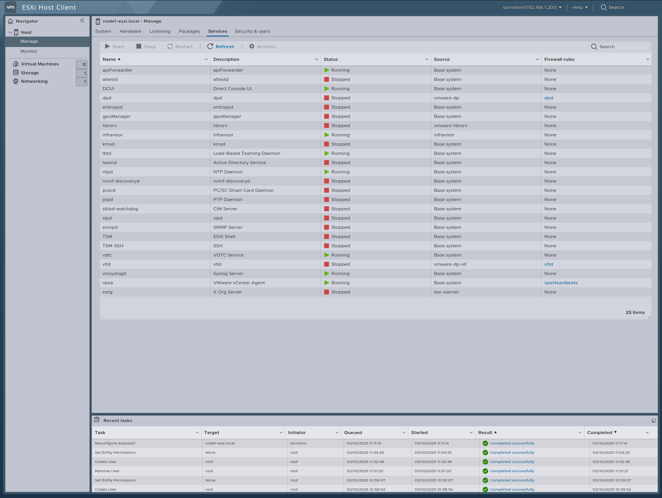This screenshot has width=662, height=498.
Task: Select the Virtual Machines icon in Navigator
Action: pyautogui.click(x=15, y=64)
